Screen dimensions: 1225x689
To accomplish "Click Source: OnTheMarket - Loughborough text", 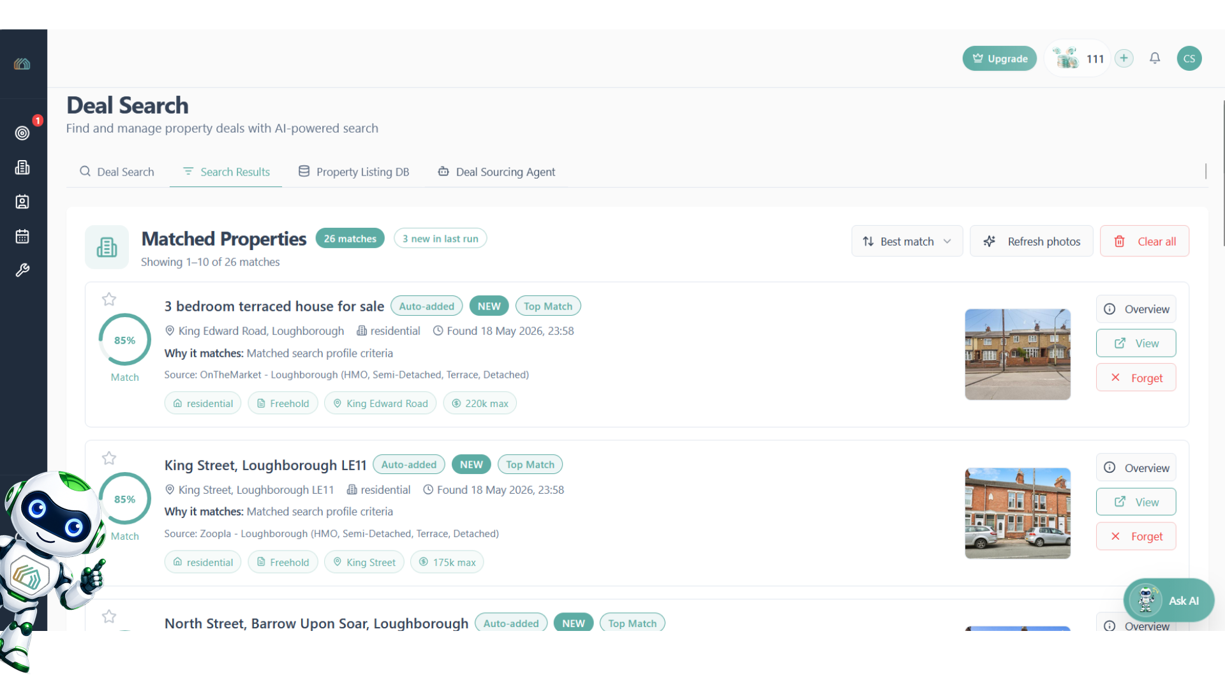I will (x=346, y=374).
